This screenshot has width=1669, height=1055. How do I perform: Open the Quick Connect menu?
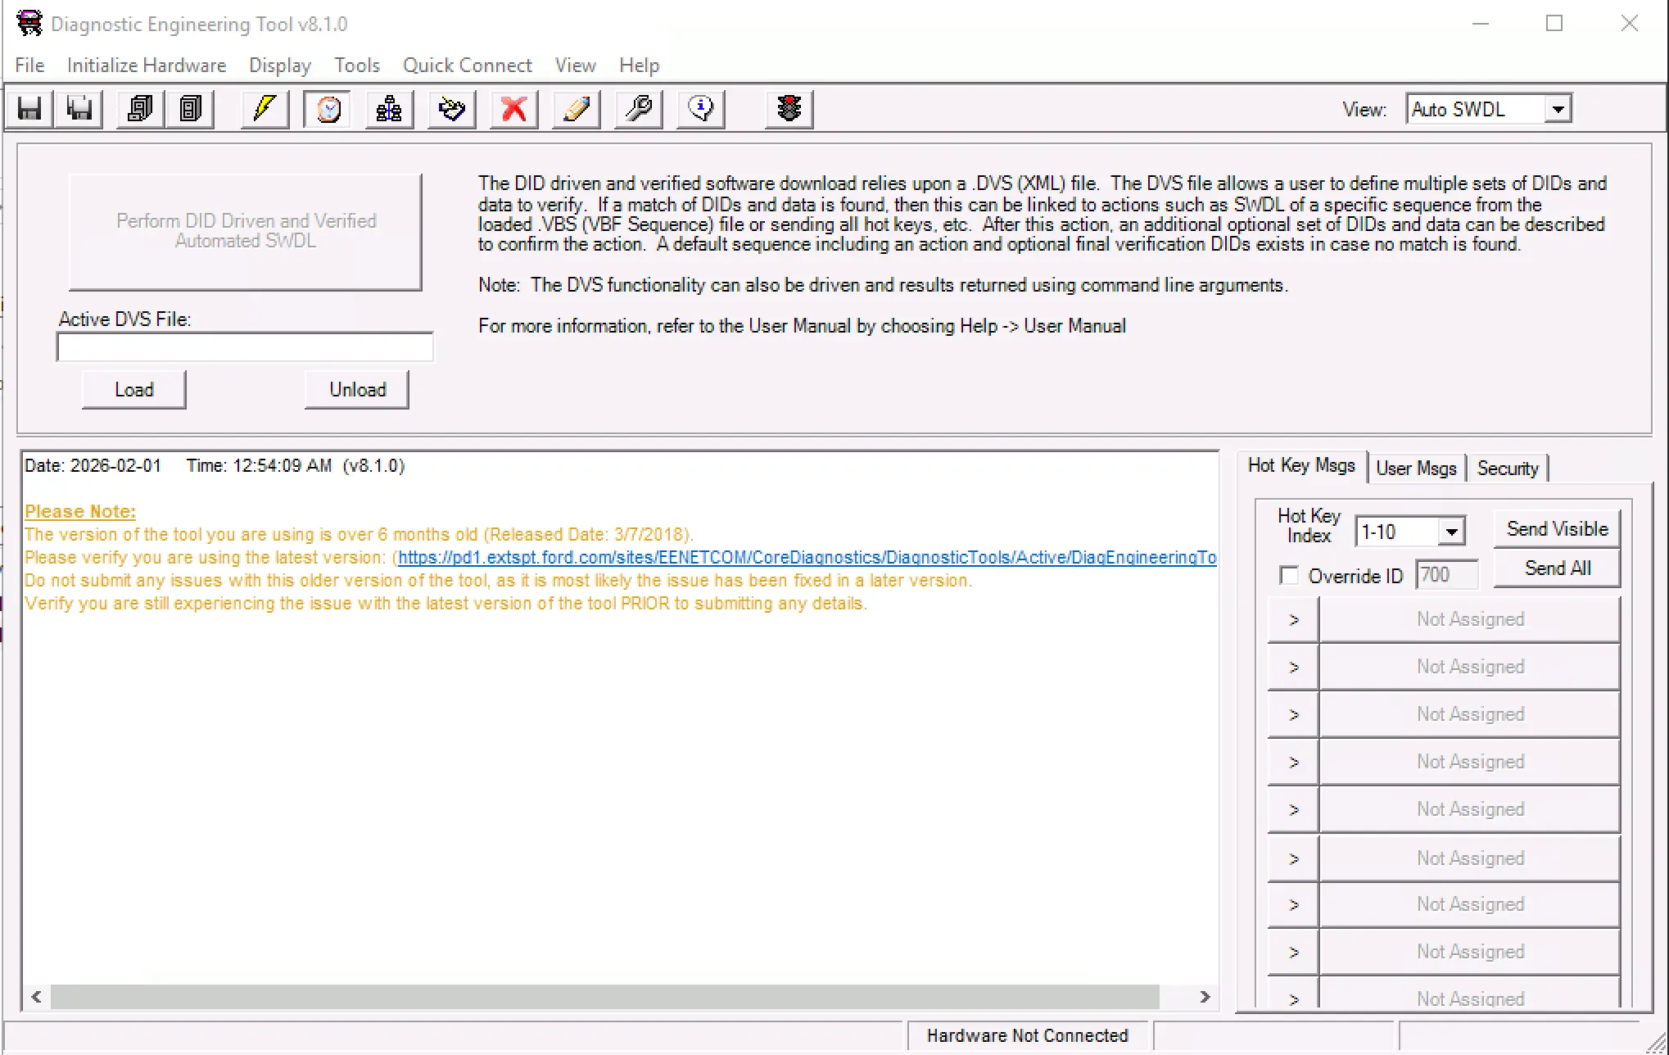pyautogui.click(x=467, y=66)
